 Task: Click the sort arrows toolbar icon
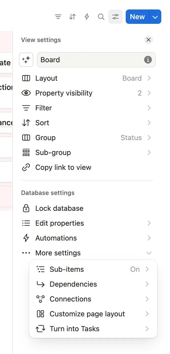point(72,17)
